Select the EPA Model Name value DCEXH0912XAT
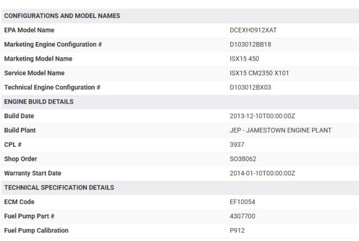 253,30
